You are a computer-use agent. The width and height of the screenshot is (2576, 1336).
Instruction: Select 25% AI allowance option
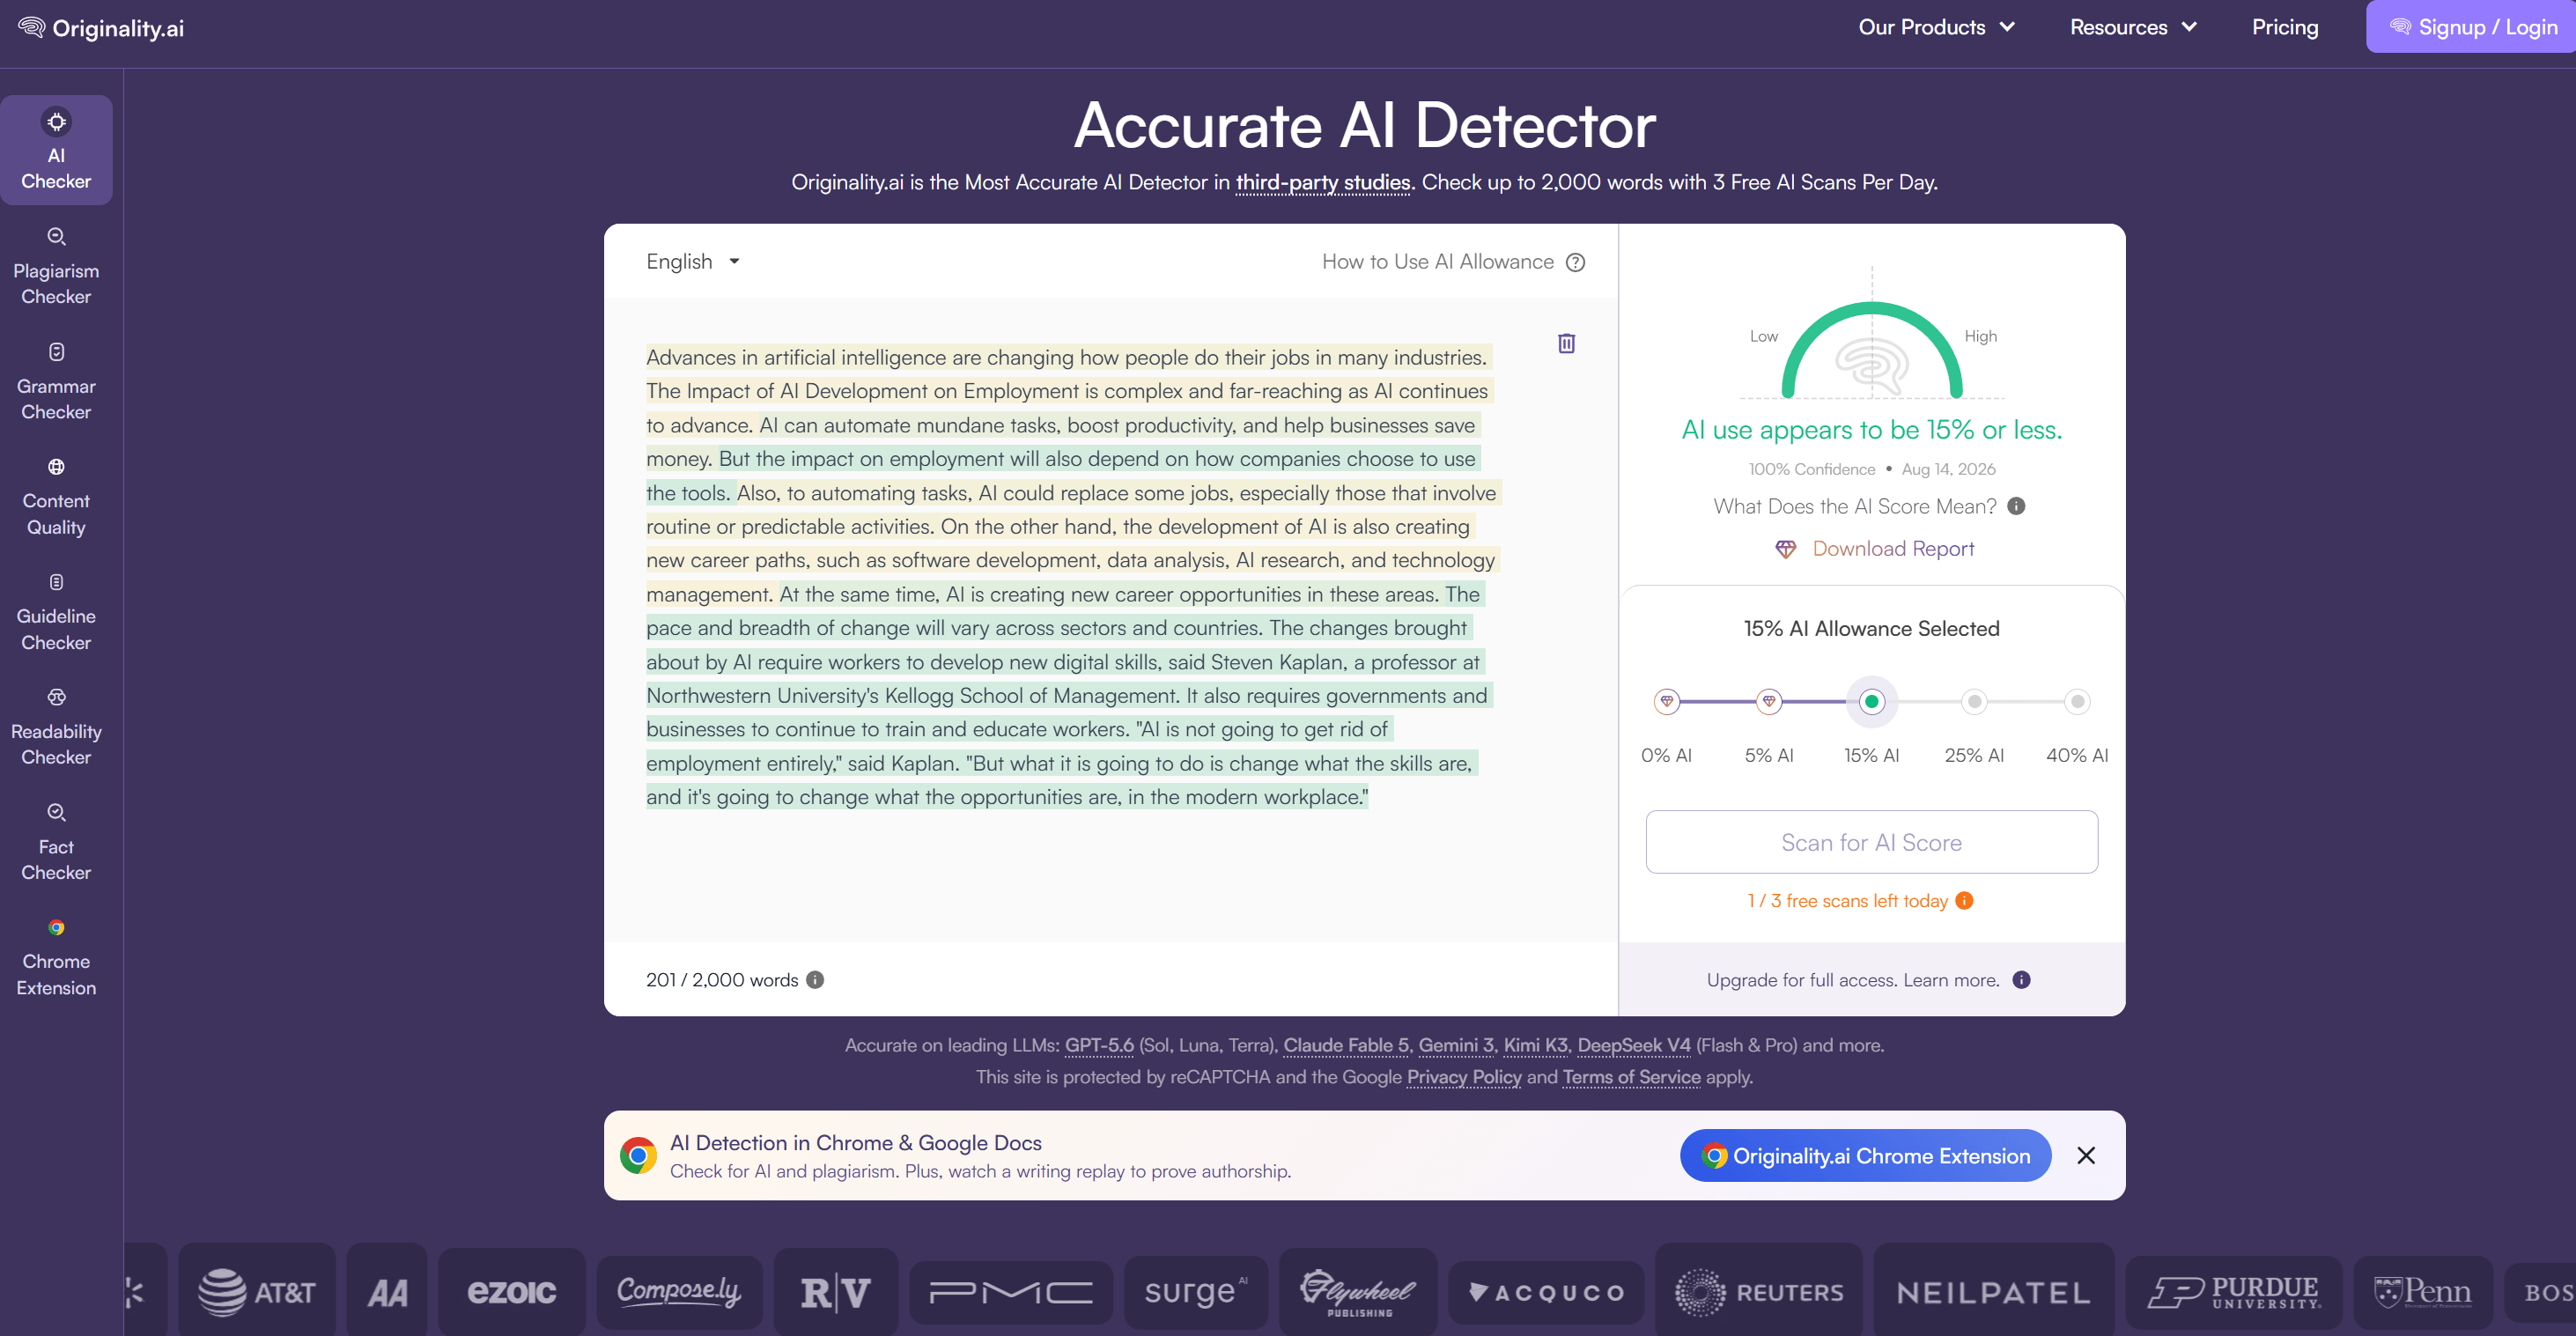[1974, 701]
